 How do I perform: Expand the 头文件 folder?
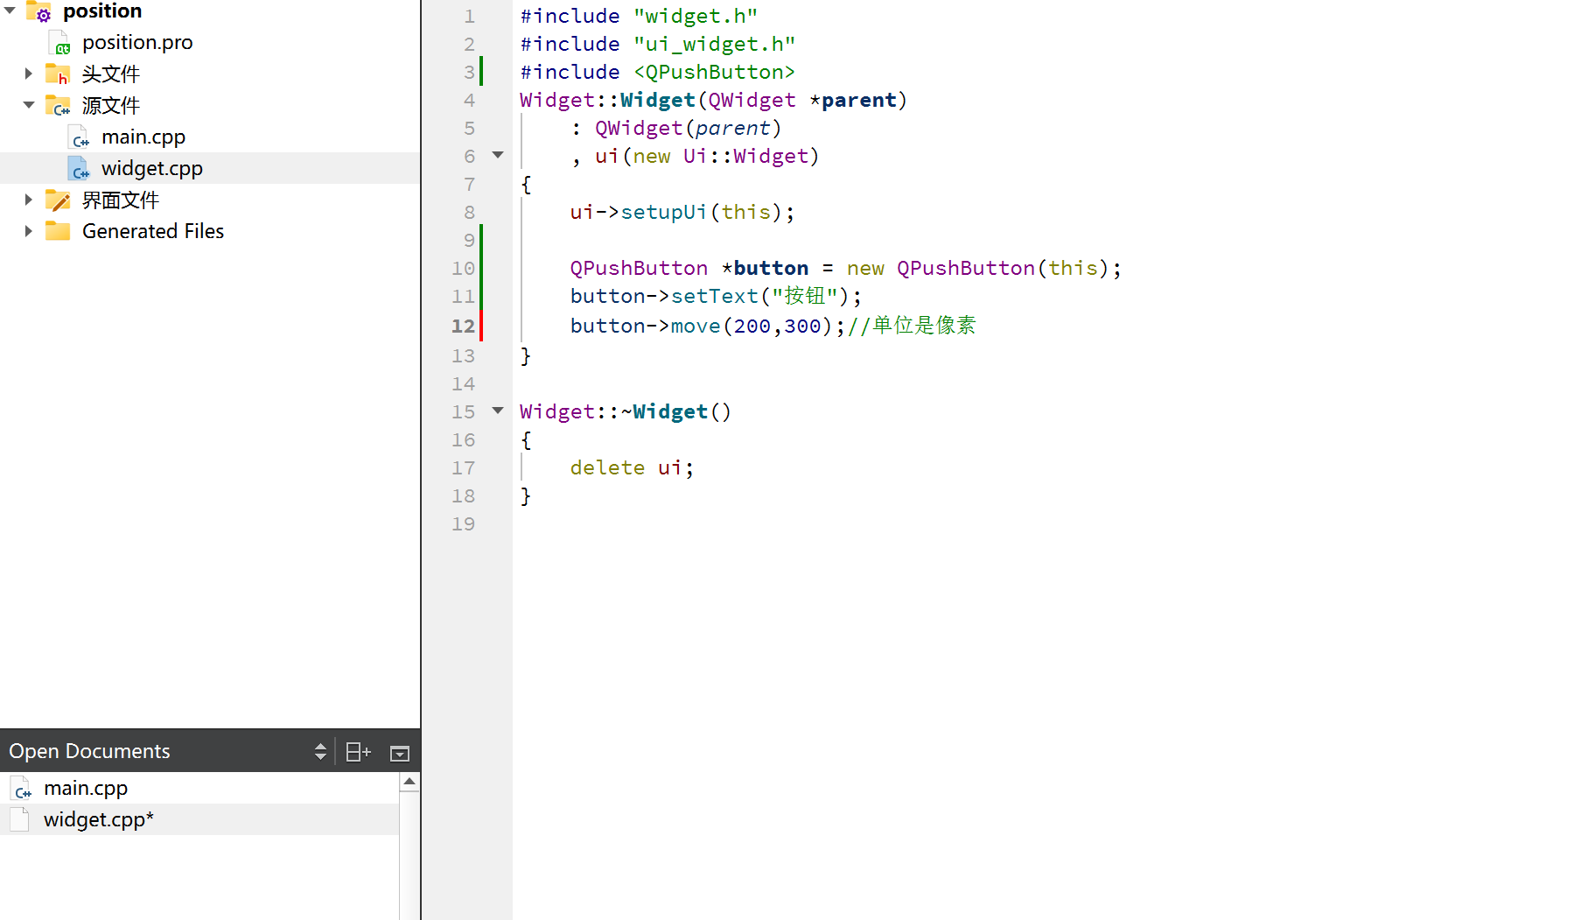point(28,74)
